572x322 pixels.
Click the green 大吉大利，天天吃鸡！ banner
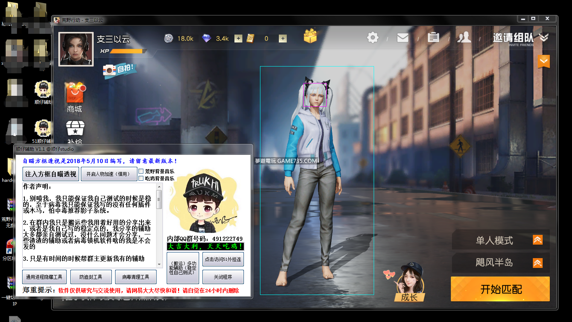[205, 246]
